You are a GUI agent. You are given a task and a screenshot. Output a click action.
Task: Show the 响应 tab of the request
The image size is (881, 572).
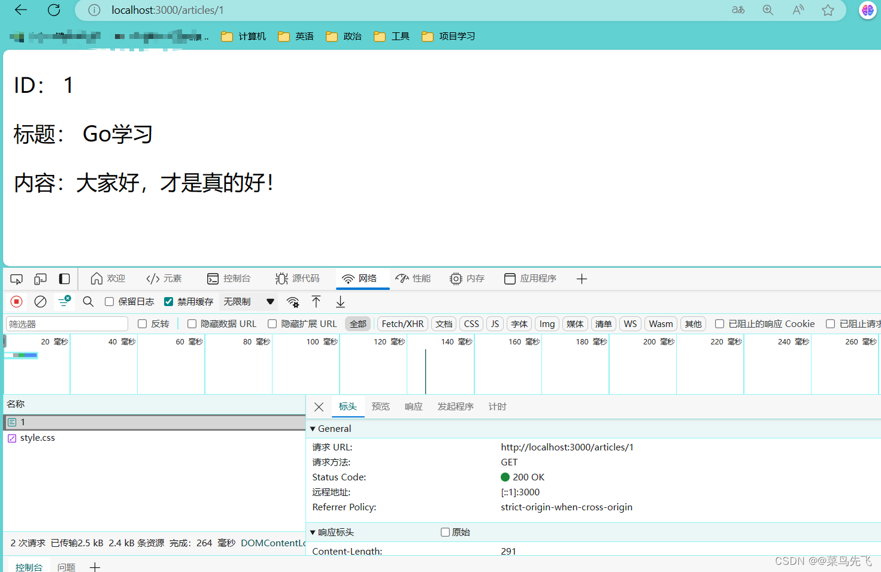pos(414,407)
